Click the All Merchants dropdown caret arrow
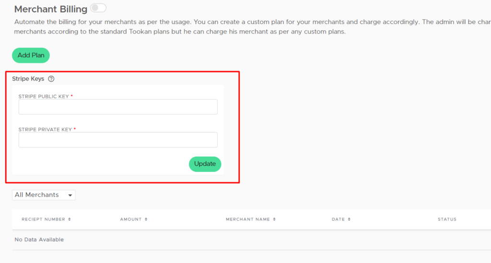 coord(70,195)
